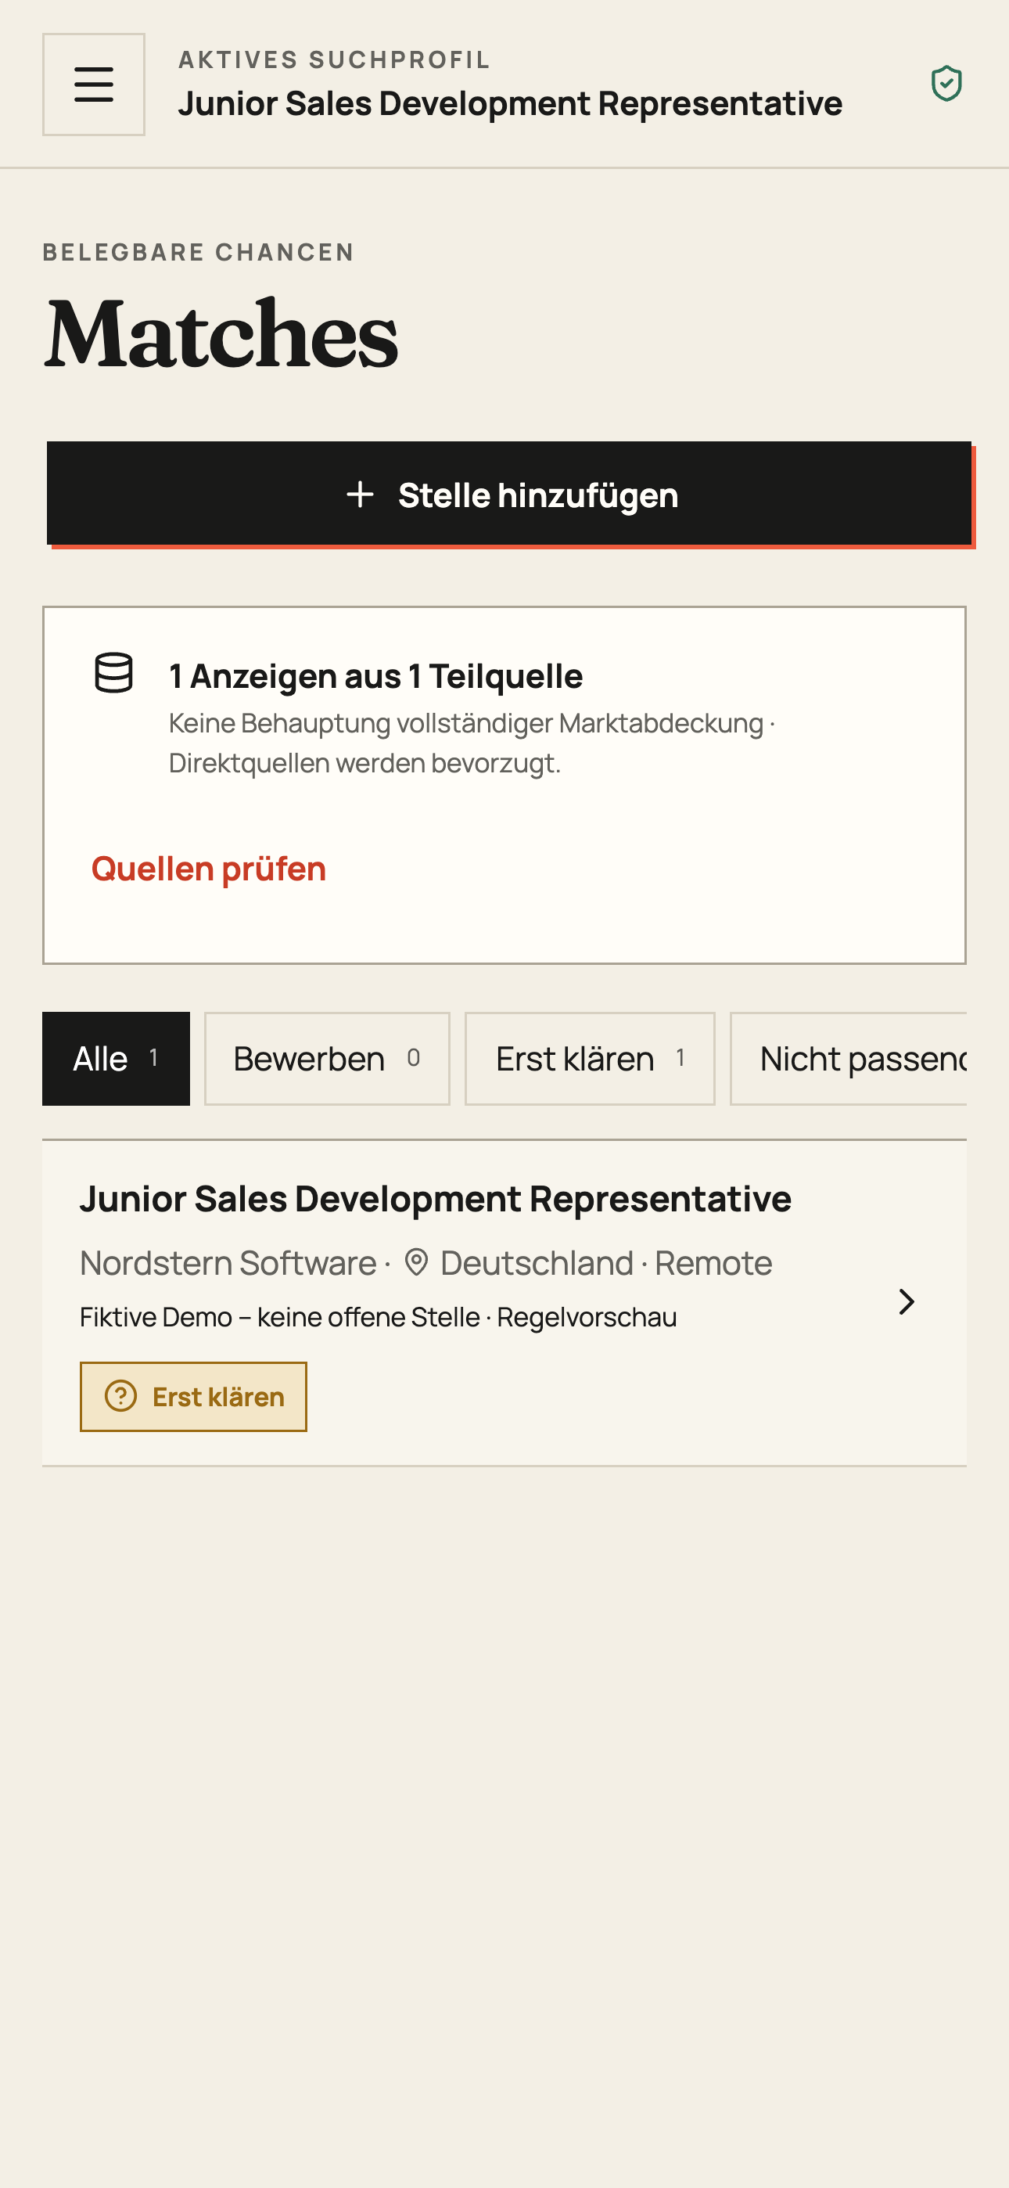
Task: Click the database stack source icon
Action: [x=114, y=673]
